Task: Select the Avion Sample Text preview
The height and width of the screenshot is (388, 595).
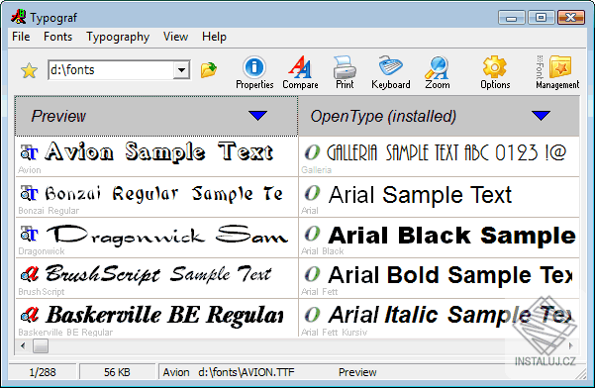Action: pos(159,151)
